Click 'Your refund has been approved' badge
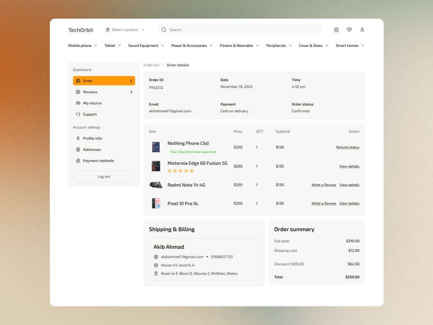The image size is (433, 325). [193, 152]
